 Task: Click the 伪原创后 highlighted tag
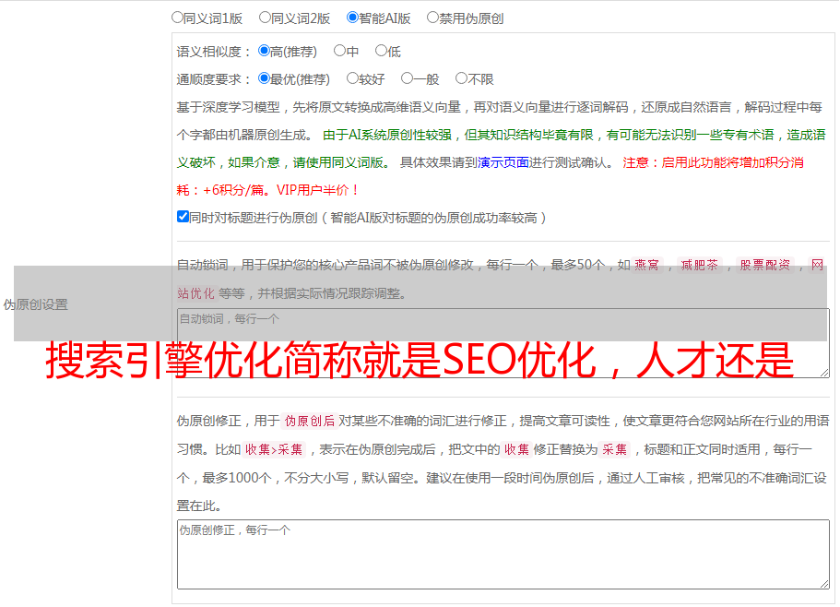click(x=310, y=421)
